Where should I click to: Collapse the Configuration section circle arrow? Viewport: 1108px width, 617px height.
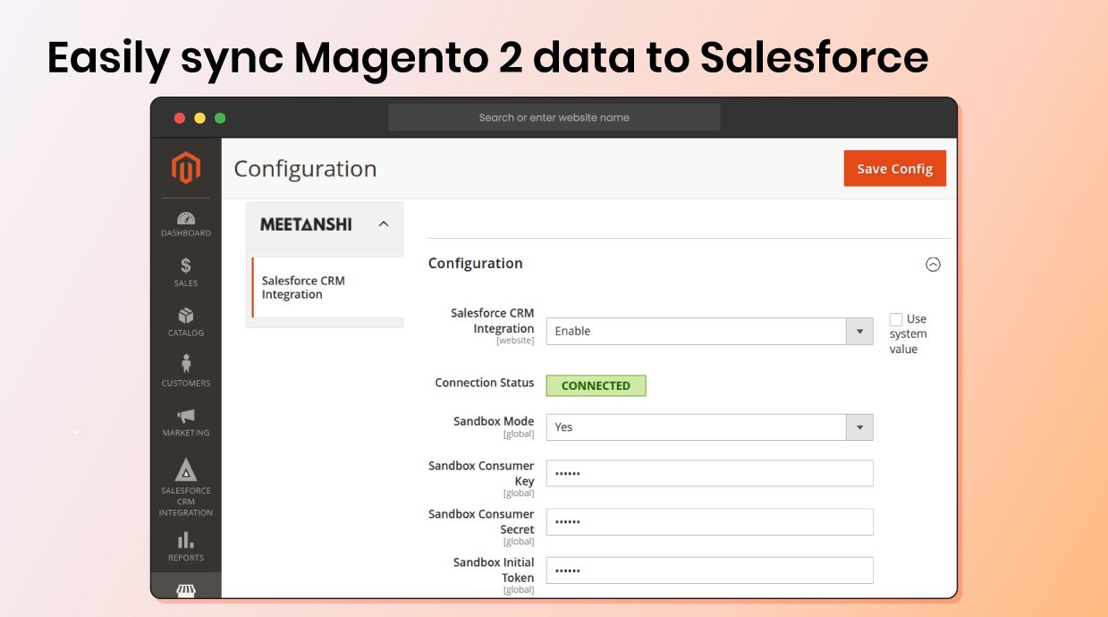click(933, 265)
